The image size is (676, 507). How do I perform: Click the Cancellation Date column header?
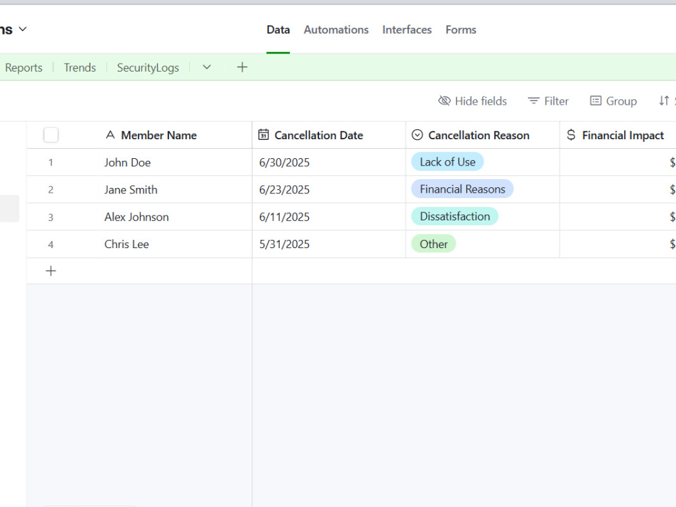tap(329, 135)
